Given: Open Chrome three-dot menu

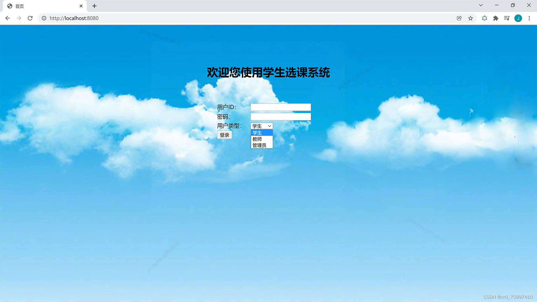Looking at the screenshot, I should [529, 18].
